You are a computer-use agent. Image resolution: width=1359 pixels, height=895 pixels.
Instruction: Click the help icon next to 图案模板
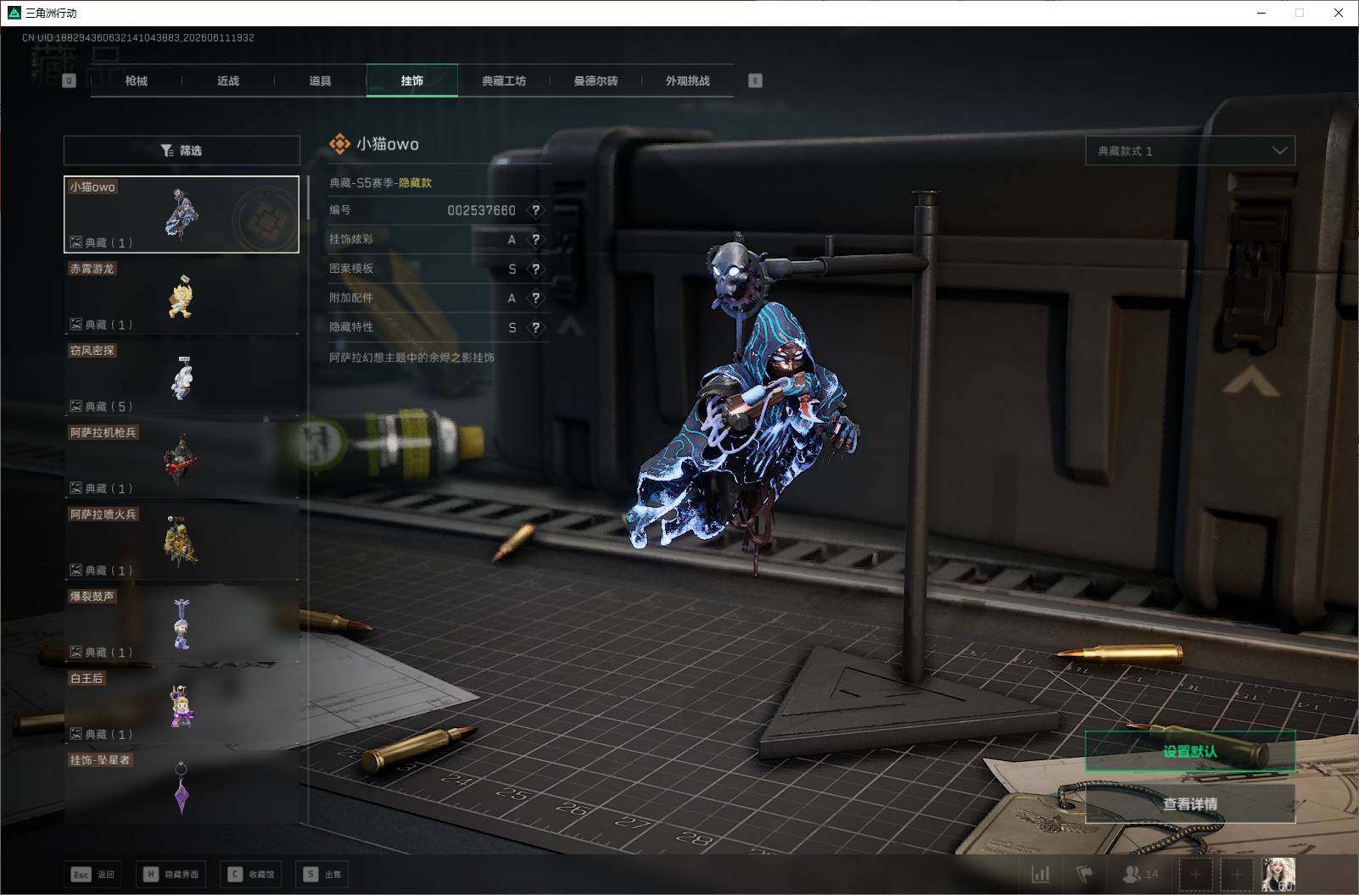point(535,269)
